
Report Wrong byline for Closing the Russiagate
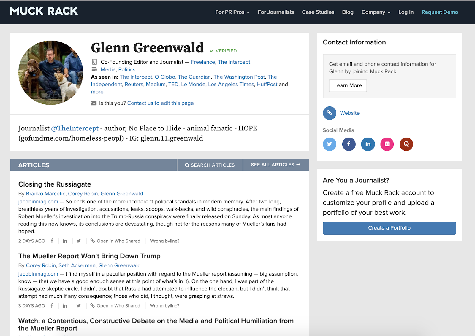coord(165,241)
